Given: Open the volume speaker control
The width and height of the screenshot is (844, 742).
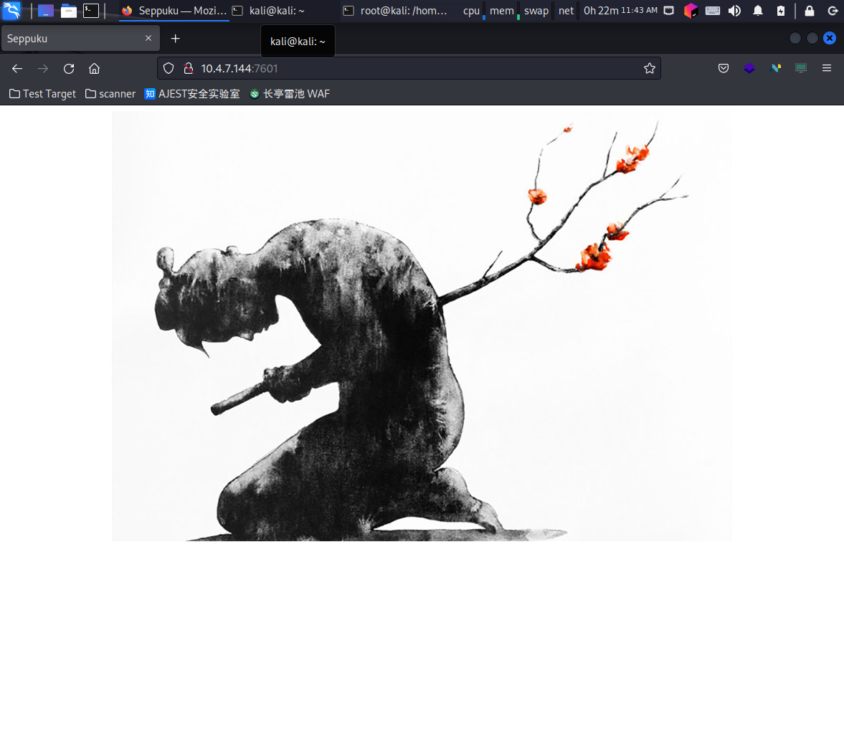Looking at the screenshot, I should 735,10.
